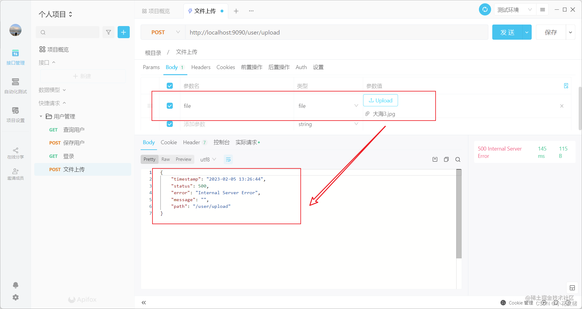Open the 前置操作 tab
The image size is (582, 309).
(252, 67)
